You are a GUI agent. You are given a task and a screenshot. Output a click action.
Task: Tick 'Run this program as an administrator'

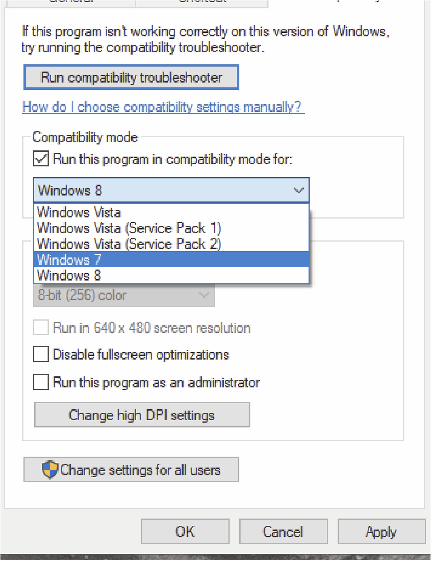41,382
